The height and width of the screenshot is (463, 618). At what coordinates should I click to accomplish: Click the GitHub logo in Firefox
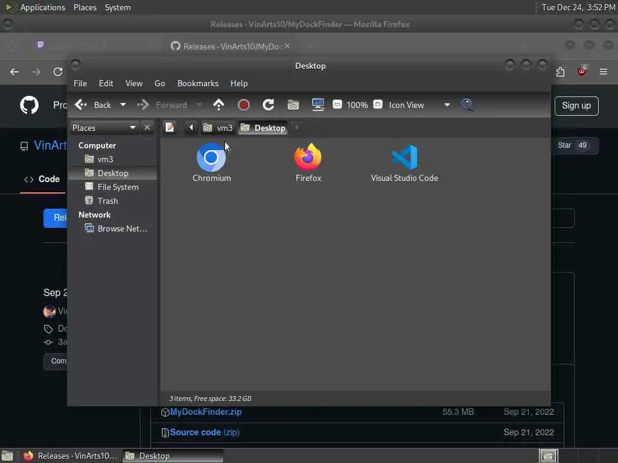pyautogui.click(x=29, y=105)
